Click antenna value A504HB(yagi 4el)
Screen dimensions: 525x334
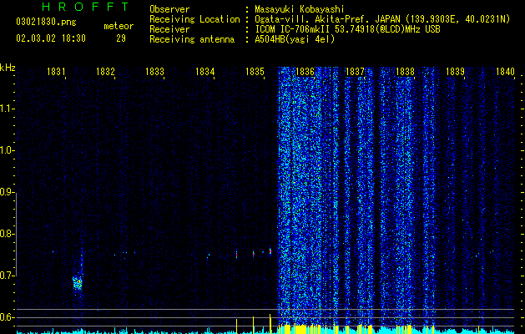pos(295,39)
